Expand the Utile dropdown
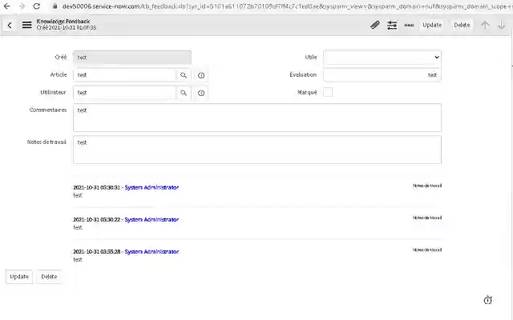 [382, 57]
